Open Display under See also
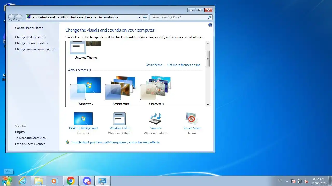Viewport: 332px width, 186px height. (20, 132)
